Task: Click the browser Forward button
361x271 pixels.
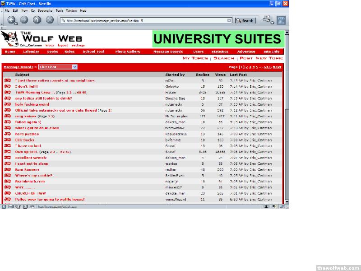Action: [24, 20]
